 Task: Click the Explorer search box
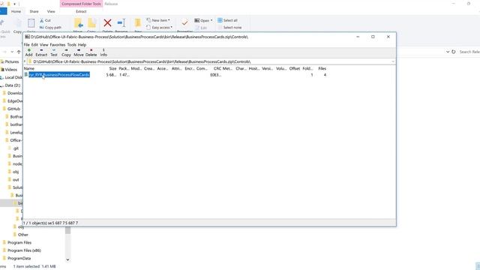pos(469,52)
